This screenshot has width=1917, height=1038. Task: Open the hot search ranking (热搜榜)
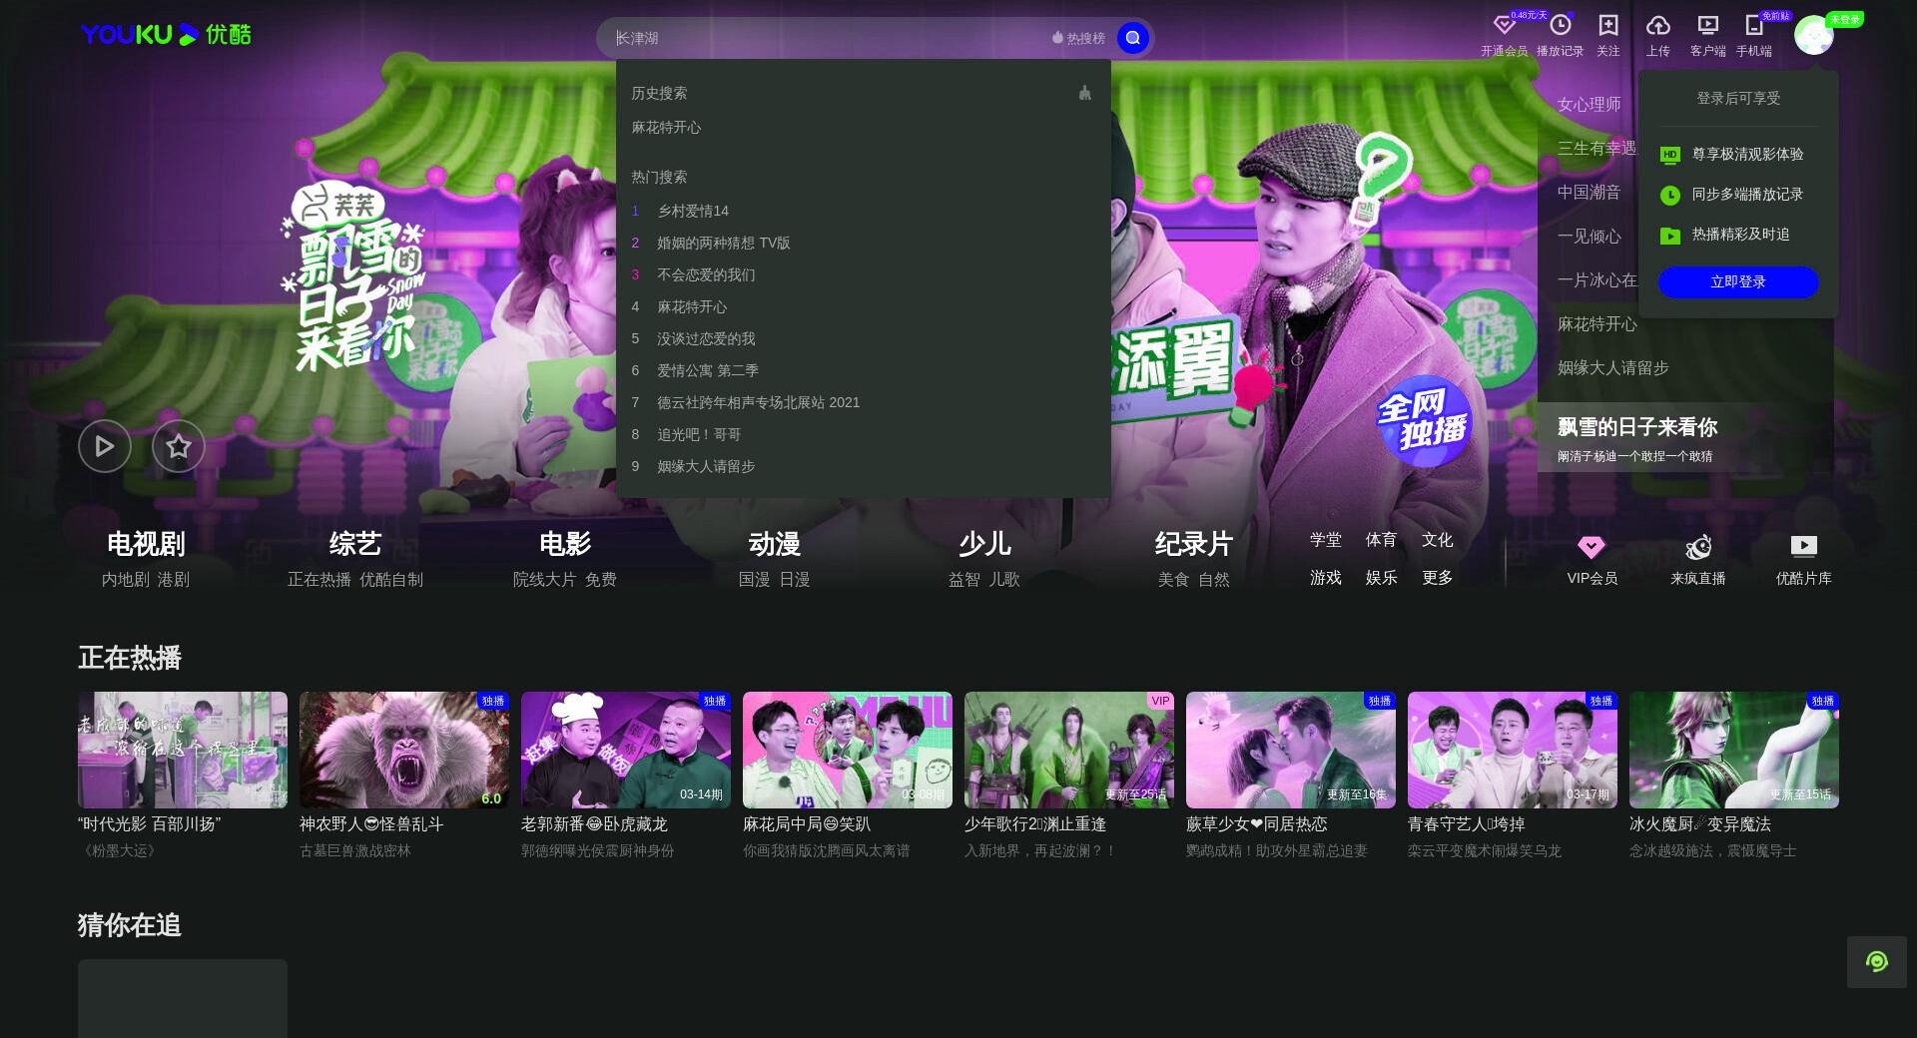tap(1078, 38)
